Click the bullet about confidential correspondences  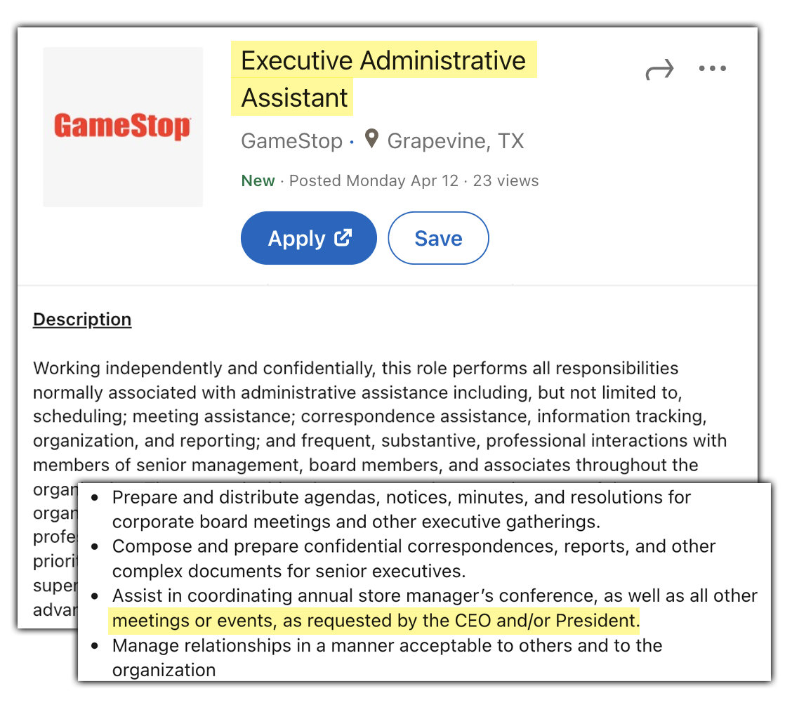coord(414,558)
